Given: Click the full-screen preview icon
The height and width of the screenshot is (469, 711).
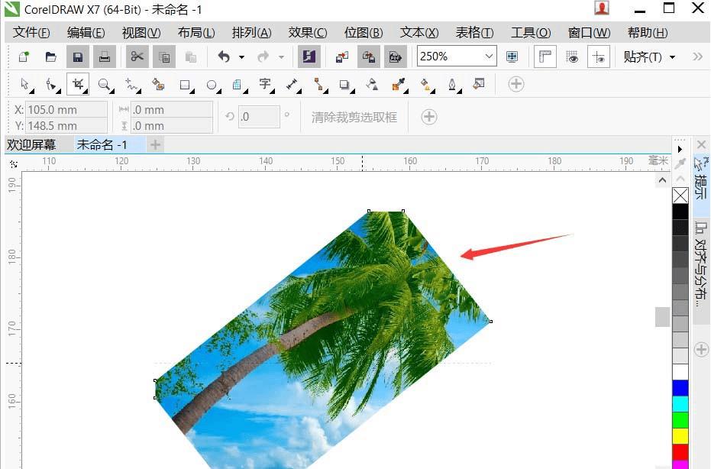Looking at the screenshot, I should click(x=512, y=57).
